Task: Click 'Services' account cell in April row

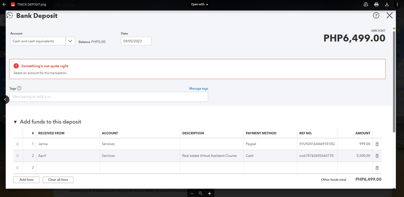Action: 140,156
